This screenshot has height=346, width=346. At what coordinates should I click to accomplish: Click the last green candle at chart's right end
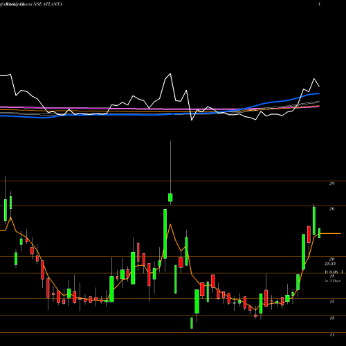click(320, 233)
